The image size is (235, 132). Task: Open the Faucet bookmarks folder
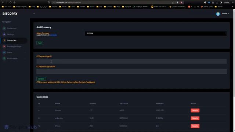[63, 7]
